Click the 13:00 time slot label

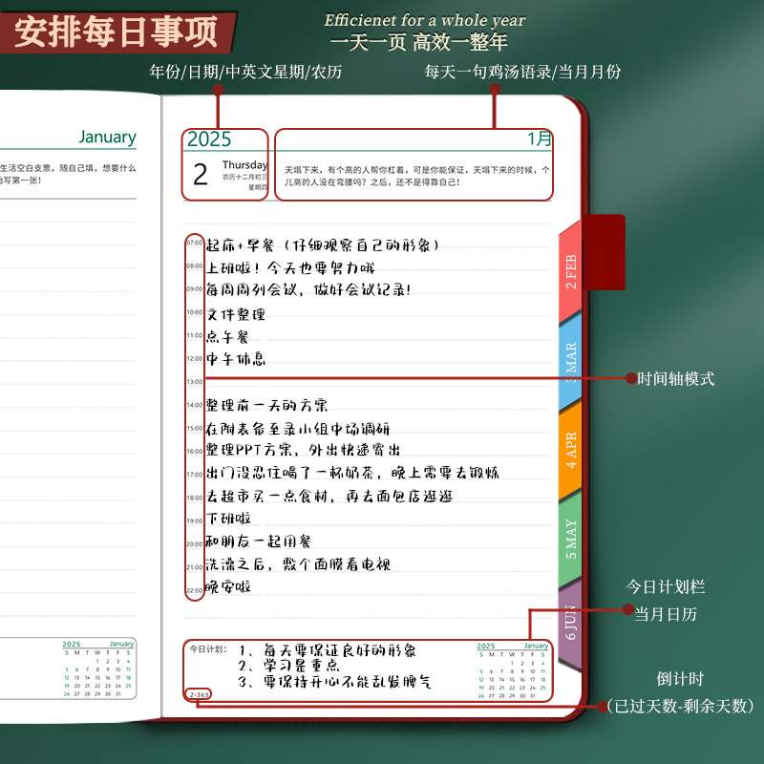(195, 381)
